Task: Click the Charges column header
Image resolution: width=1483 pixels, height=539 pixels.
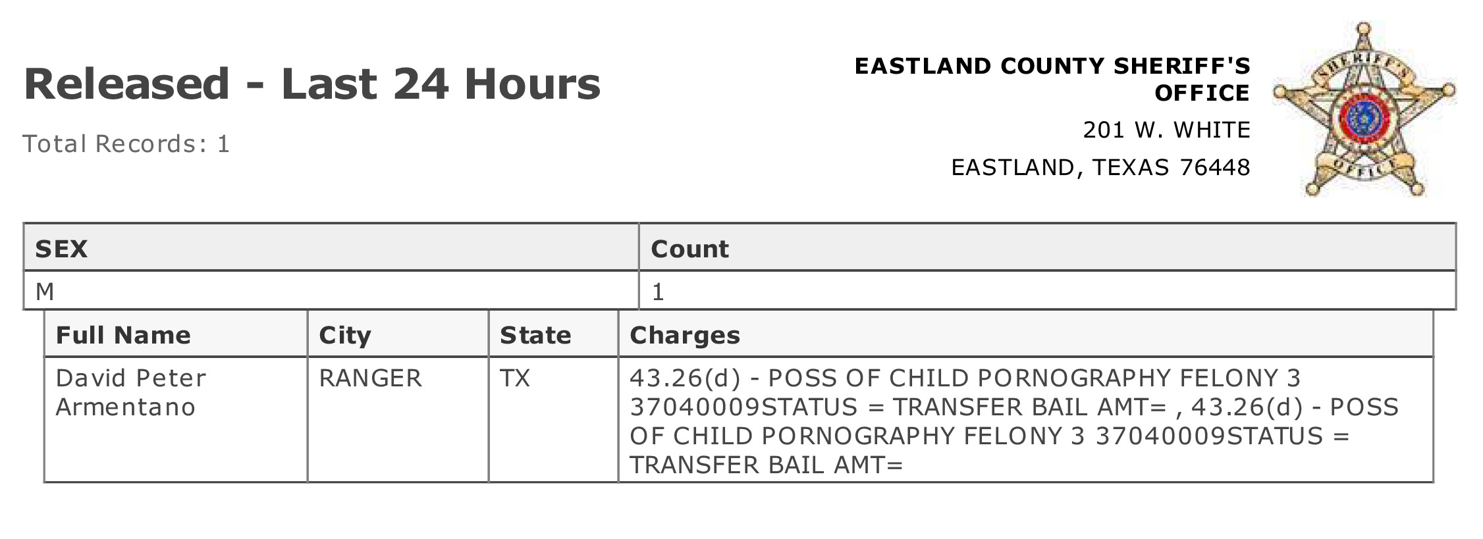Action: 1026,334
